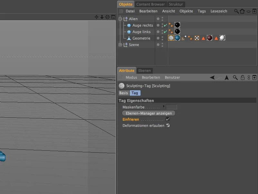The height and width of the screenshot is (194, 258).
Task: Click layer dot for Auge rechts
Action: [158, 25]
